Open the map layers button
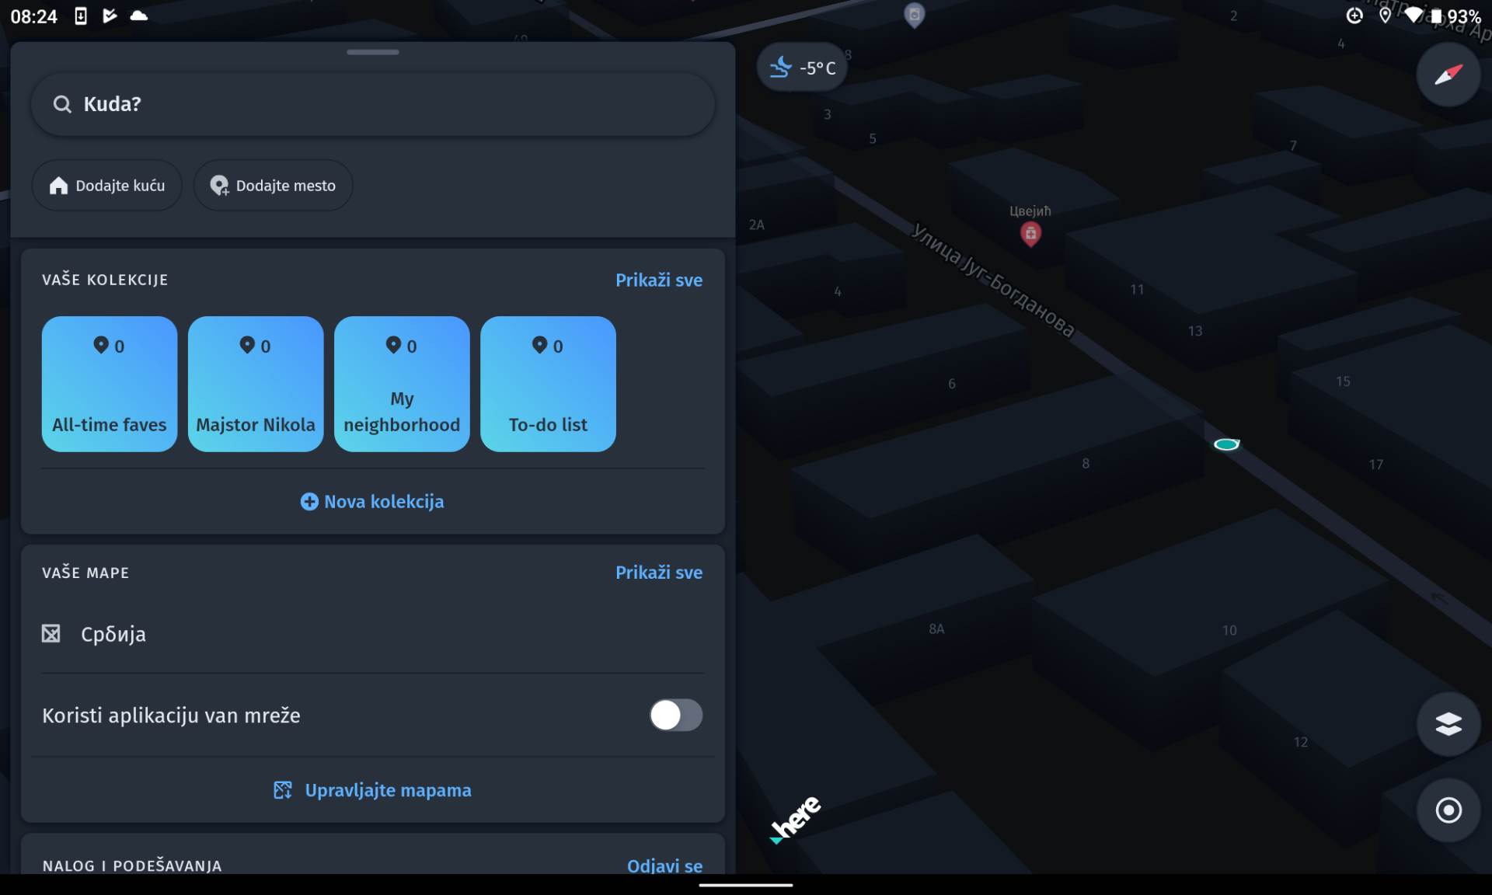The image size is (1492, 895). (x=1448, y=724)
